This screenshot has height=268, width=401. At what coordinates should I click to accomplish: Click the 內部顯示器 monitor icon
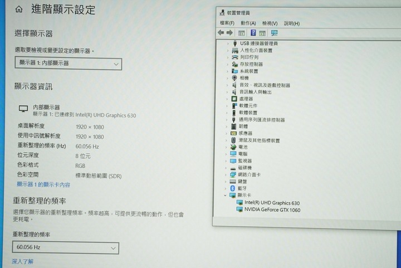tap(23, 109)
